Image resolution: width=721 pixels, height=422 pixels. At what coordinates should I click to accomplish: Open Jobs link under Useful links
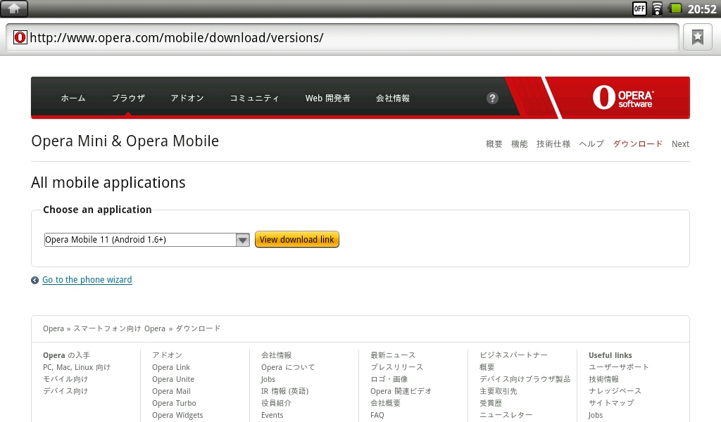[x=596, y=415]
